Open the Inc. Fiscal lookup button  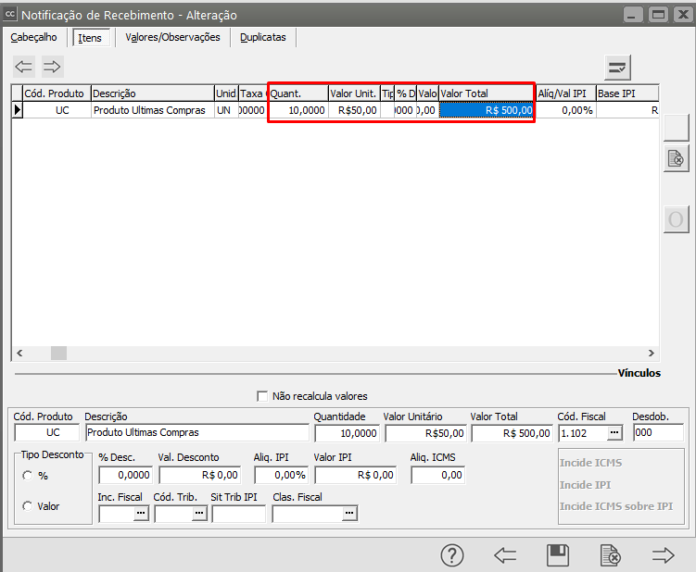(141, 514)
